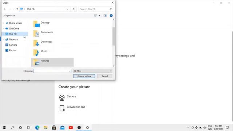Expand the Network tree node
The width and height of the screenshot is (233, 131).
point(3,39)
